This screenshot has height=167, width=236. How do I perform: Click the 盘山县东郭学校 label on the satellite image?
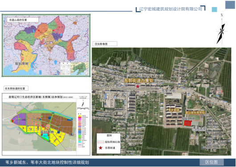195,113
